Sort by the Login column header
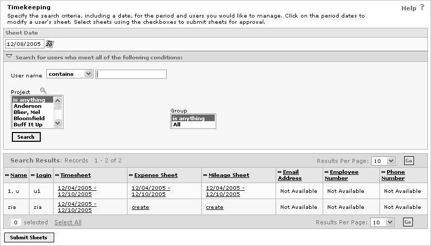This screenshot has width=431, height=246. point(44,175)
